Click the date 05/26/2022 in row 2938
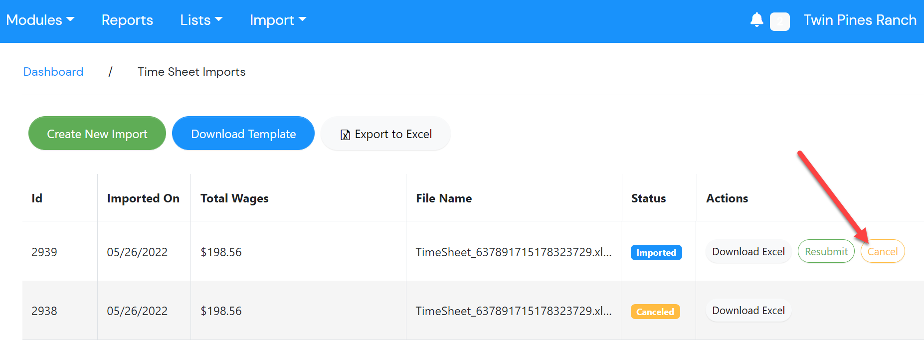 click(137, 311)
